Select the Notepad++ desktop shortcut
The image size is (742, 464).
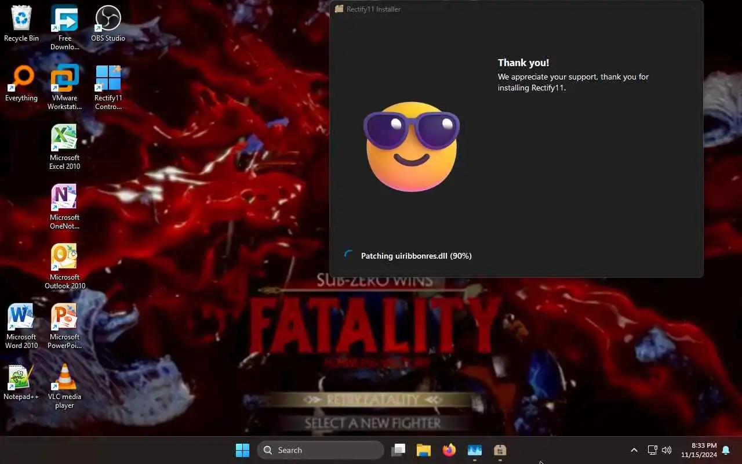pyautogui.click(x=21, y=382)
